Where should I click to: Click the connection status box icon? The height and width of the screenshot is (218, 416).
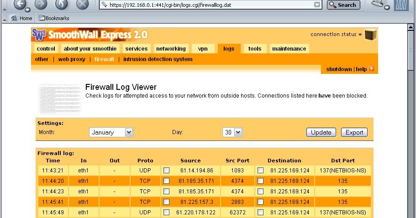click(370, 35)
